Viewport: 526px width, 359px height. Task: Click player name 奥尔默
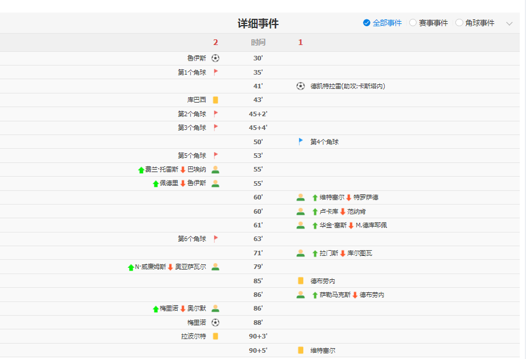[197, 308]
